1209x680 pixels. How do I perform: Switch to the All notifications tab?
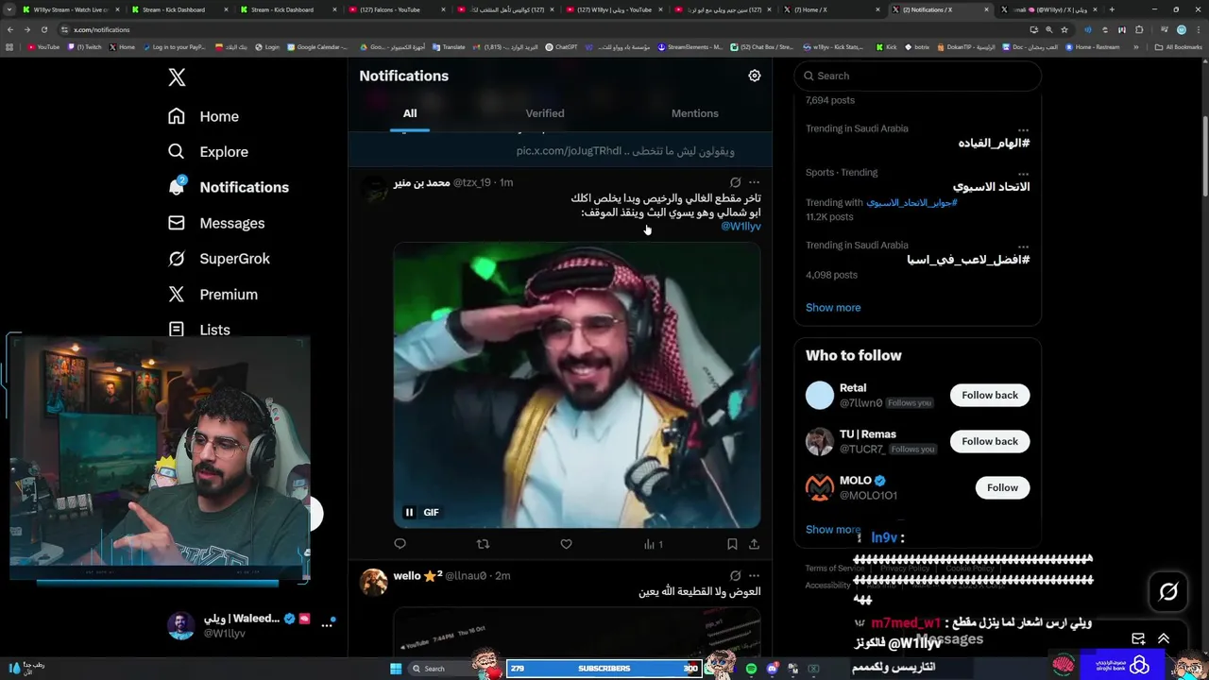click(410, 113)
